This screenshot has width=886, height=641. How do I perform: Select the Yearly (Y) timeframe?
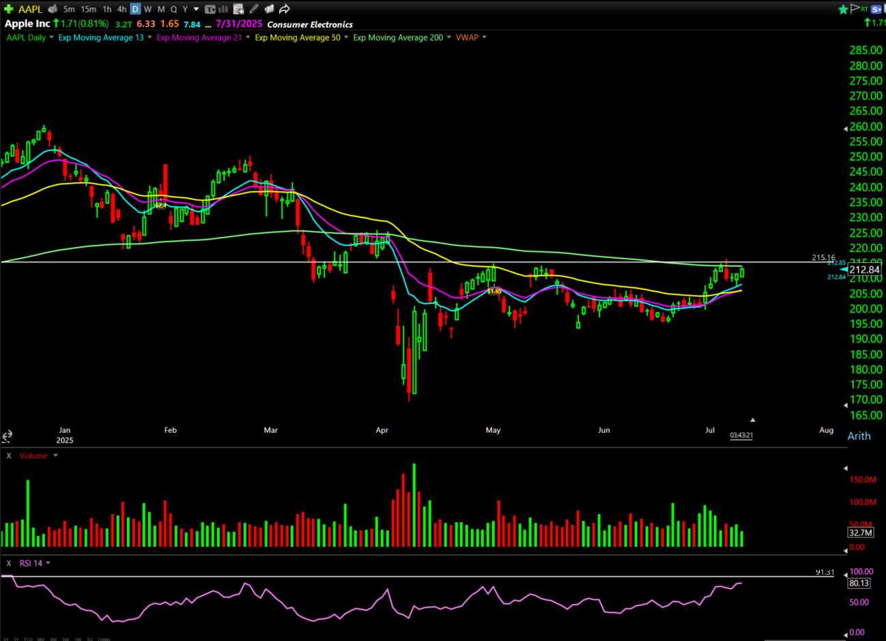coord(185,9)
